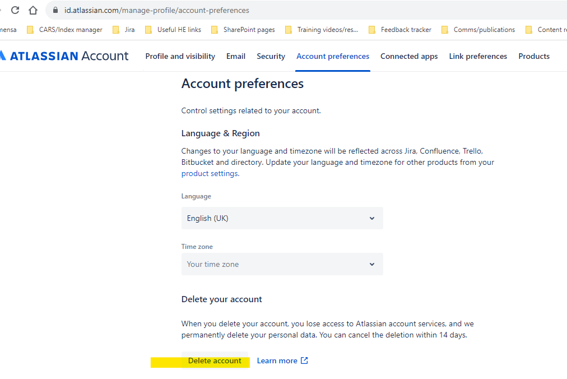The image size is (567, 379).
Task: Expand the Time zone dropdown
Action: [x=282, y=264]
